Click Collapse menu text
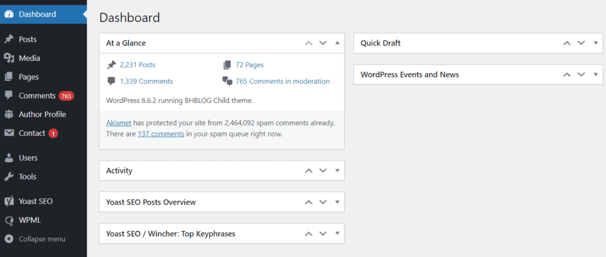The width and height of the screenshot is (606, 257). click(42, 239)
